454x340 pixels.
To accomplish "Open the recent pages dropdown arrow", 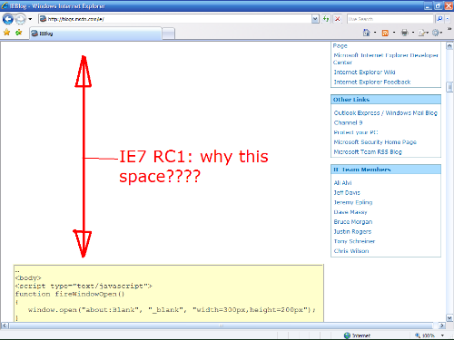I will pyautogui.click(x=30, y=19).
